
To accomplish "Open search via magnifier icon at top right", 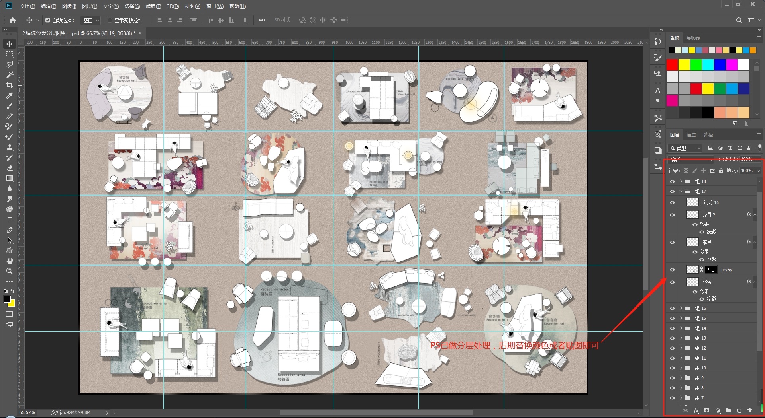I will click(x=739, y=20).
